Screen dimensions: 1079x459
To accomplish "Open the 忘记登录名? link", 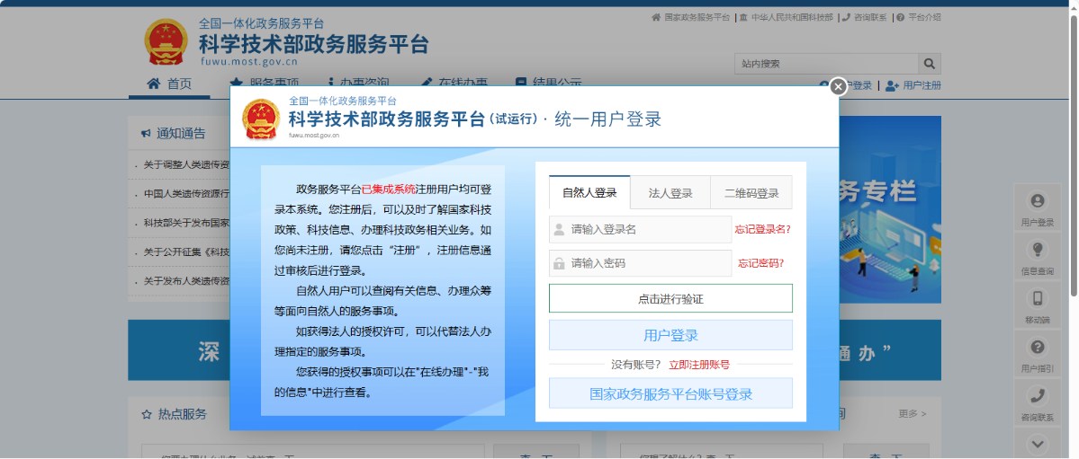I will point(762,230).
